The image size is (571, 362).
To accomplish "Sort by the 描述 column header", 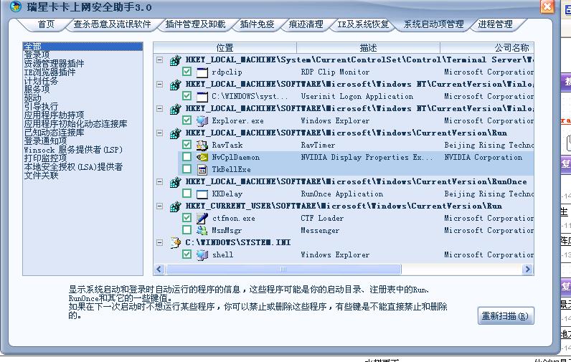I will pyautogui.click(x=368, y=47).
